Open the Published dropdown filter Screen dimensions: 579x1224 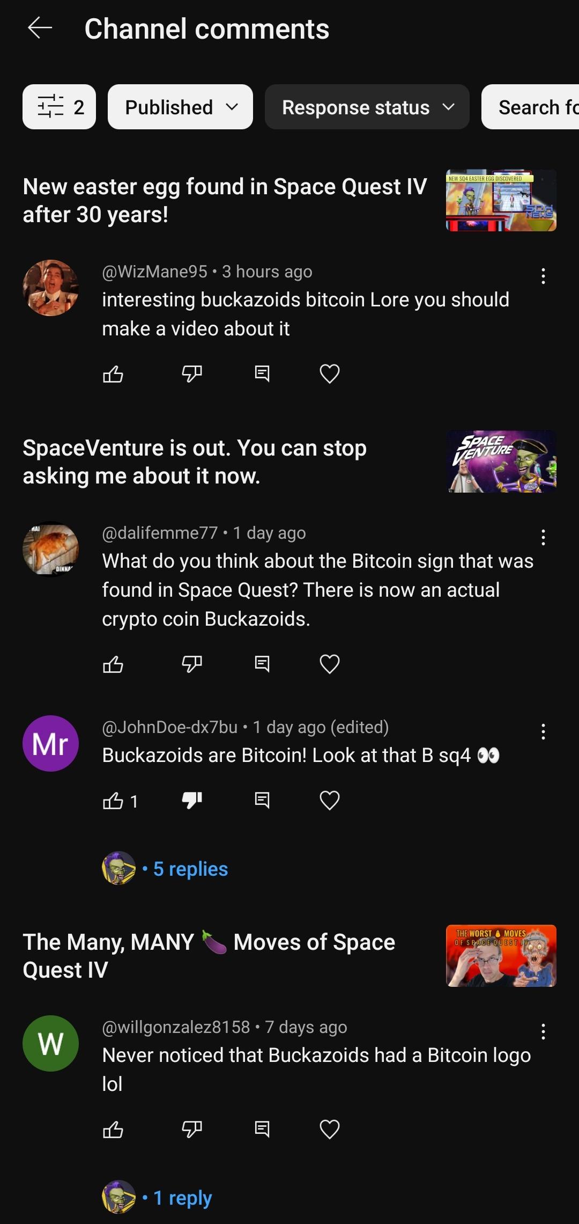coord(180,107)
